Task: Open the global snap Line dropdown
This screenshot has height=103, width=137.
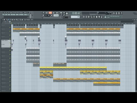Action: (65, 17)
